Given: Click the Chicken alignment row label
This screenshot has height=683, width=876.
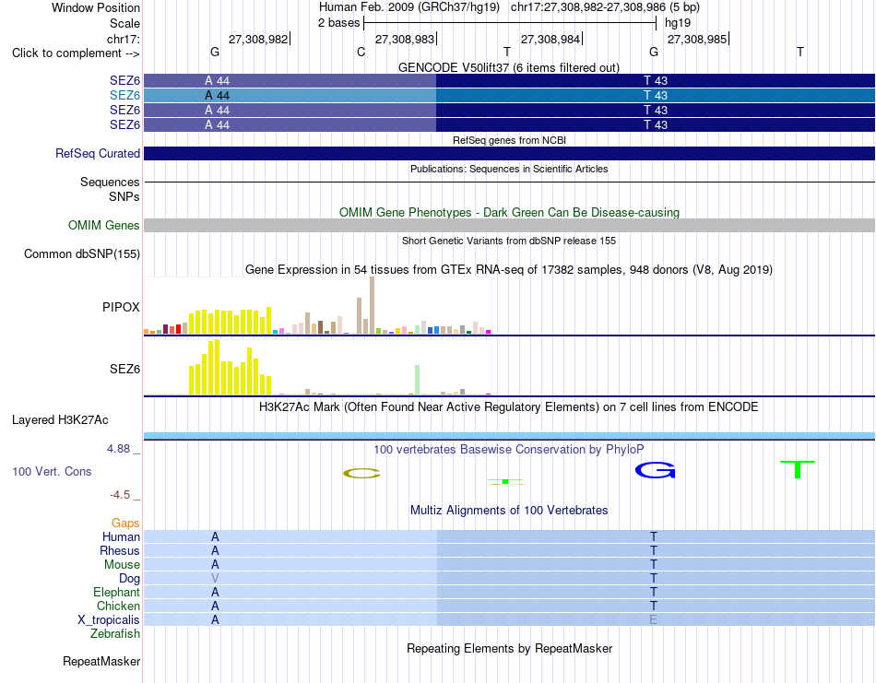Looking at the screenshot, I should (x=118, y=606).
